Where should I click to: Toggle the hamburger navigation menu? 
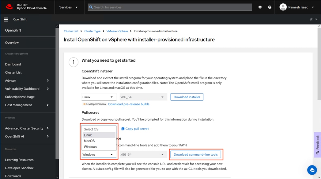(6, 19)
